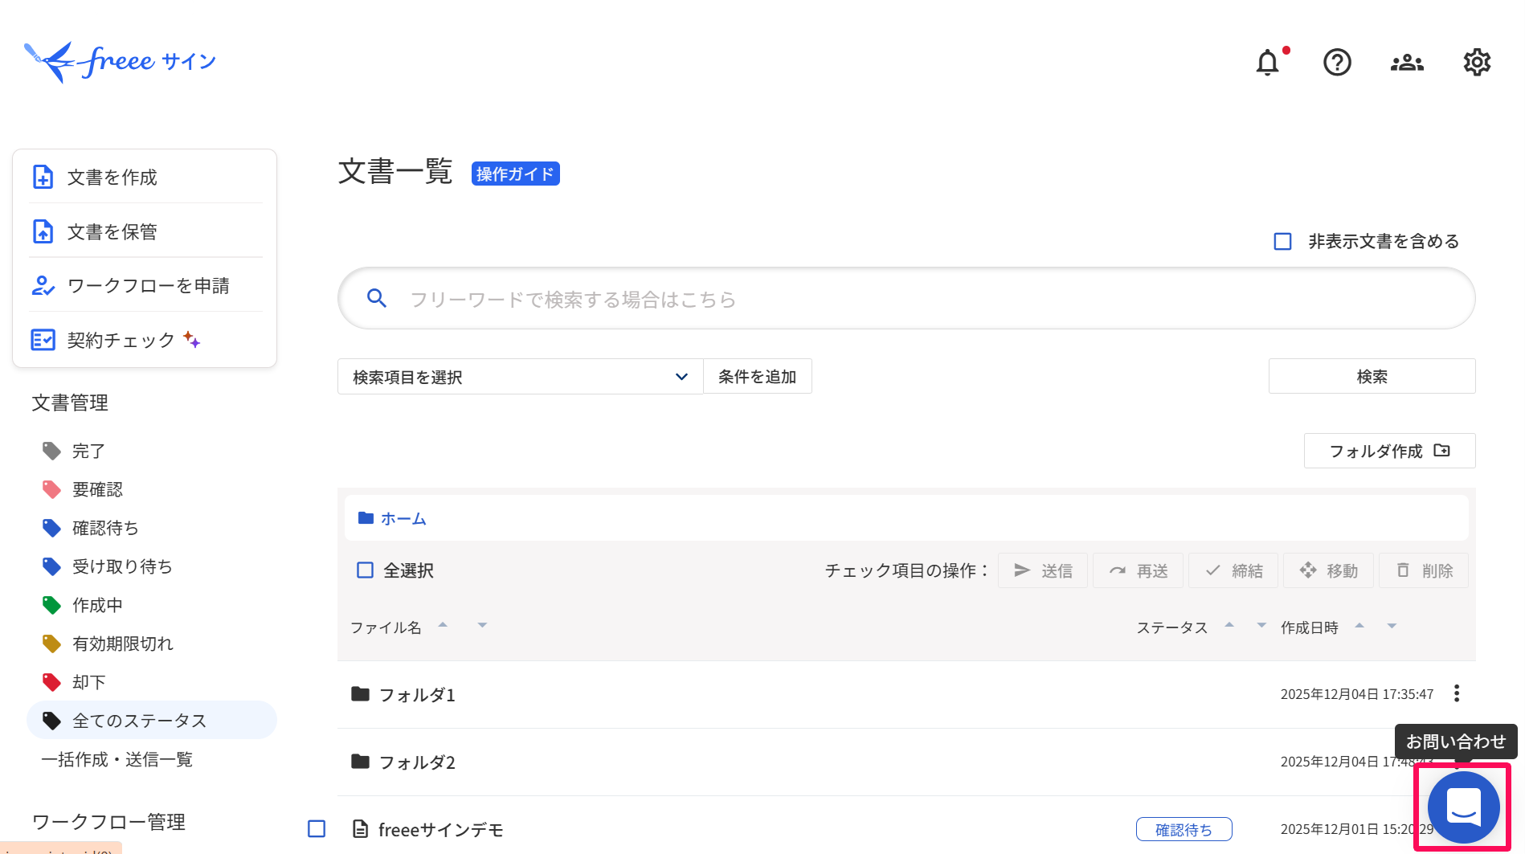
Task: Open 一括作成・送信一覧
Action: (117, 759)
